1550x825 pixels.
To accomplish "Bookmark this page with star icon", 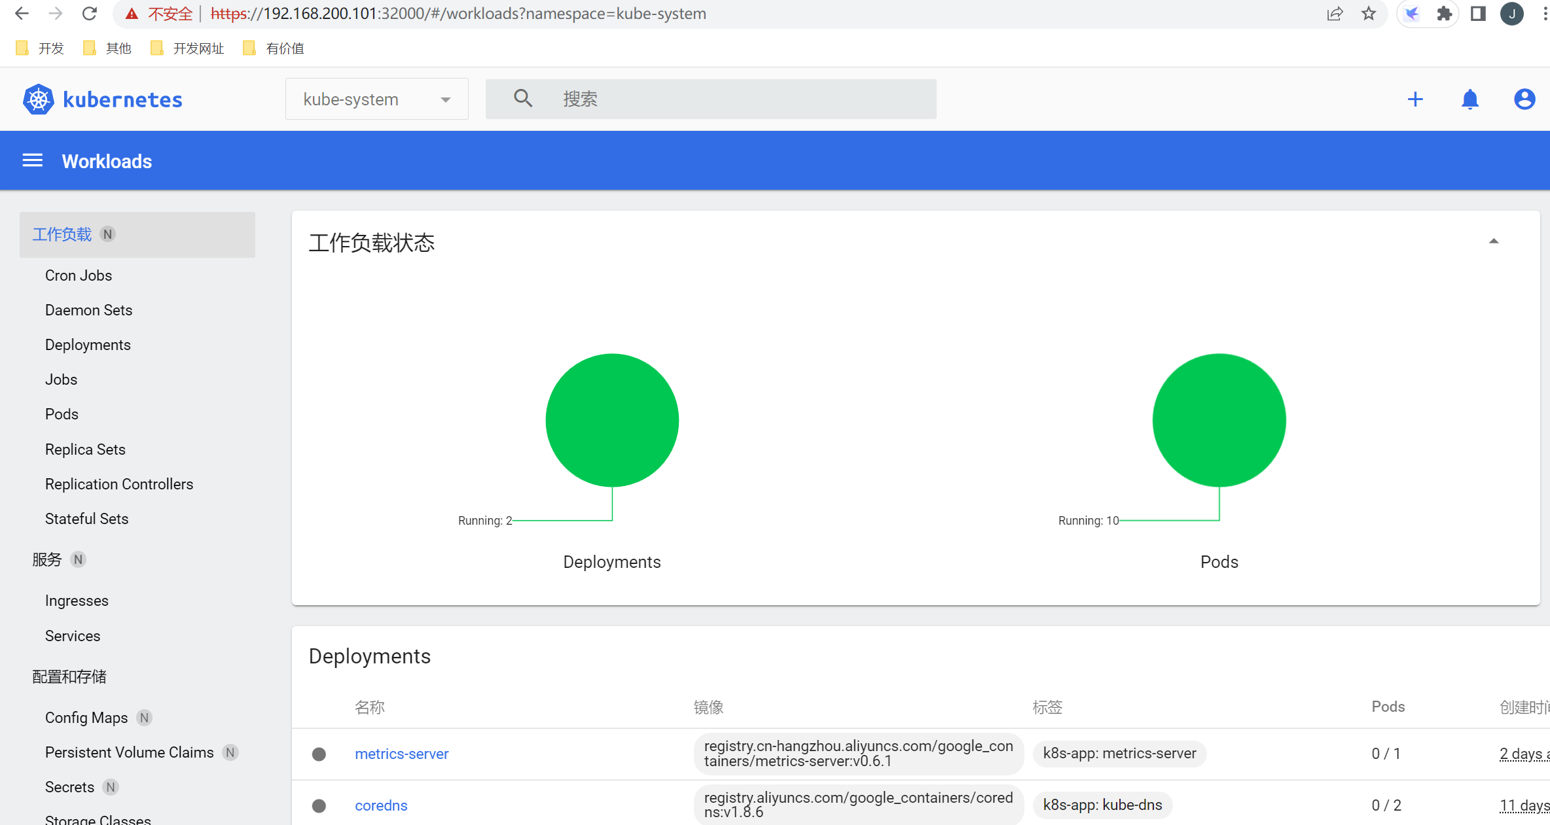I will tap(1369, 14).
